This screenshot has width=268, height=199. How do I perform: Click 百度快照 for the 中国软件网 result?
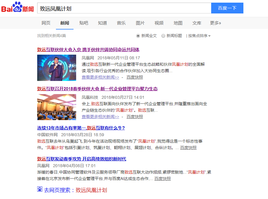click(188, 148)
